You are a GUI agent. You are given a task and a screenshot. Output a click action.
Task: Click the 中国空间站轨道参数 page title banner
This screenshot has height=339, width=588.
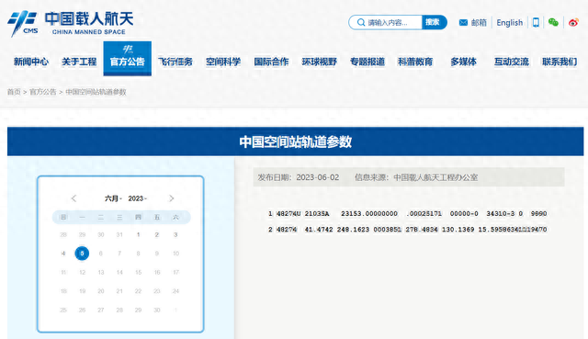point(296,141)
